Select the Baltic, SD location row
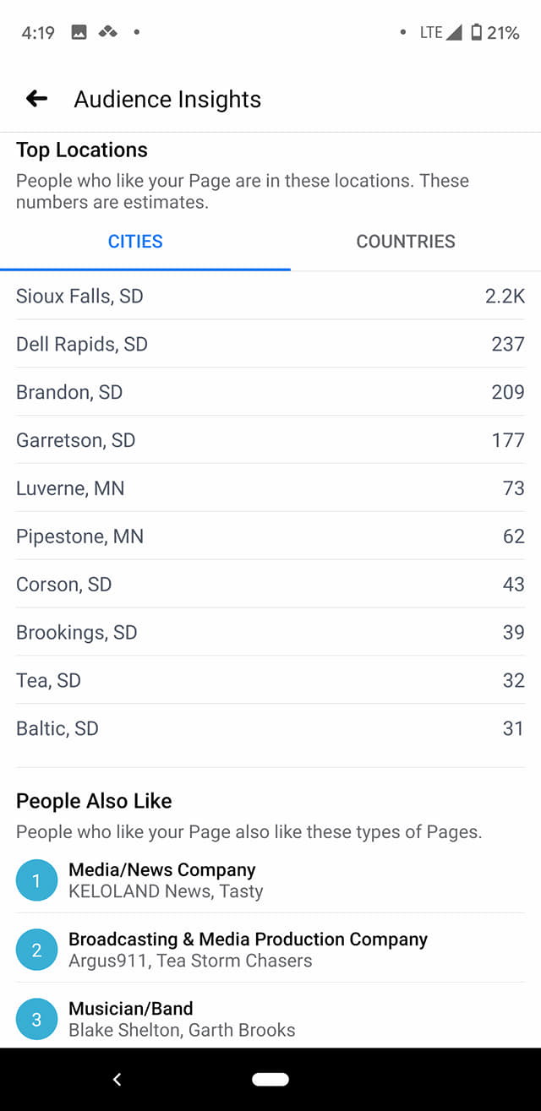 pos(270,727)
